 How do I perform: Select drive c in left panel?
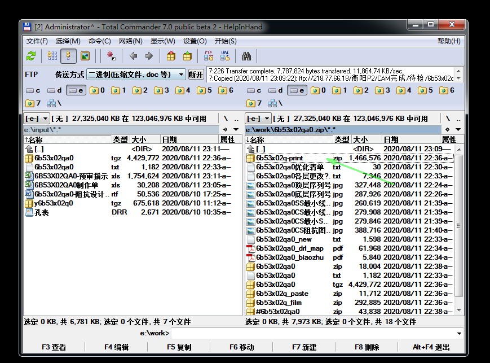coord(33,90)
